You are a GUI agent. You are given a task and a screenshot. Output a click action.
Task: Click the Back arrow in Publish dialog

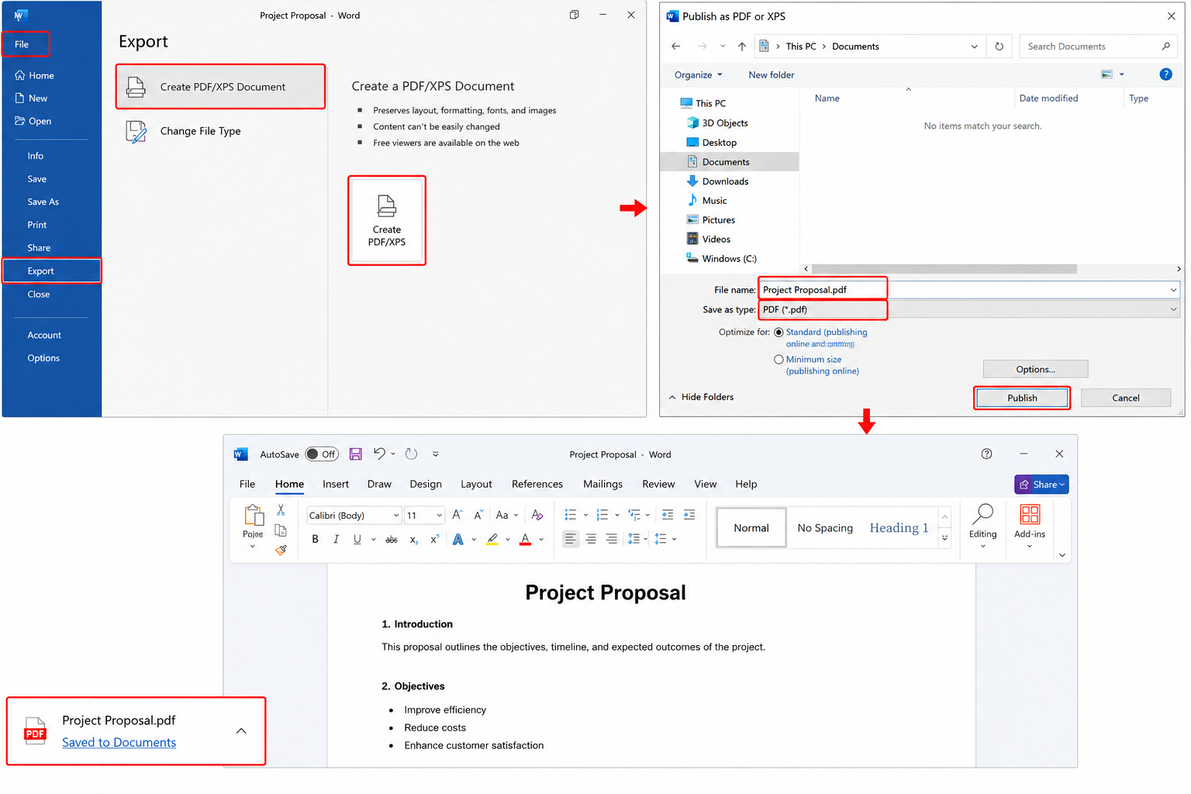pyautogui.click(x=676, y=47)
